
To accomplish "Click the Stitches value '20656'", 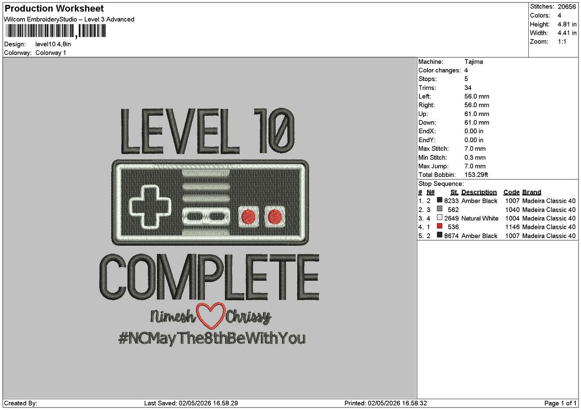I will tap(567, 7).
